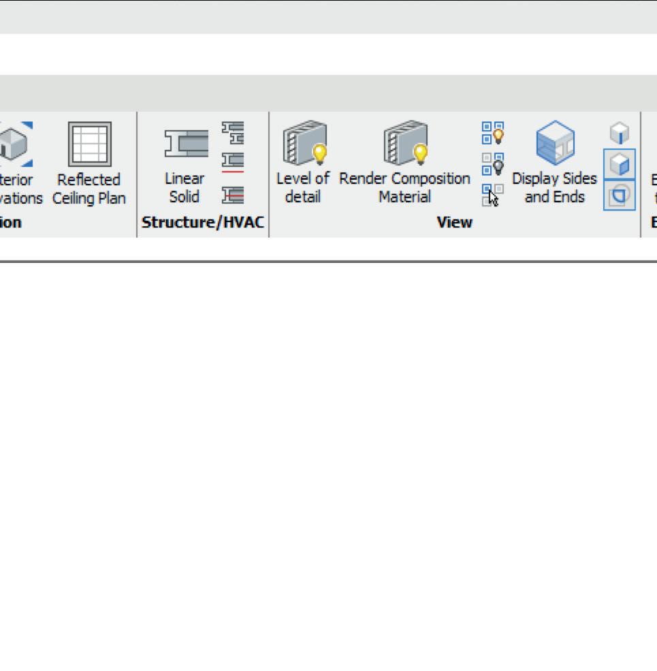This screenshot has width=657, height=671.
Task: Click the grid icon with lit yellow bulb
Action: point(493,133)
